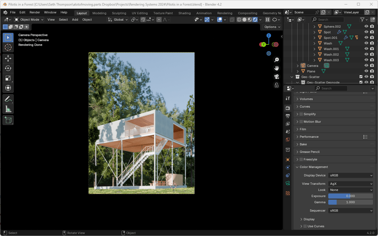Toggle camera view with camera icon
378x236 pixels.
click(277, 76)
